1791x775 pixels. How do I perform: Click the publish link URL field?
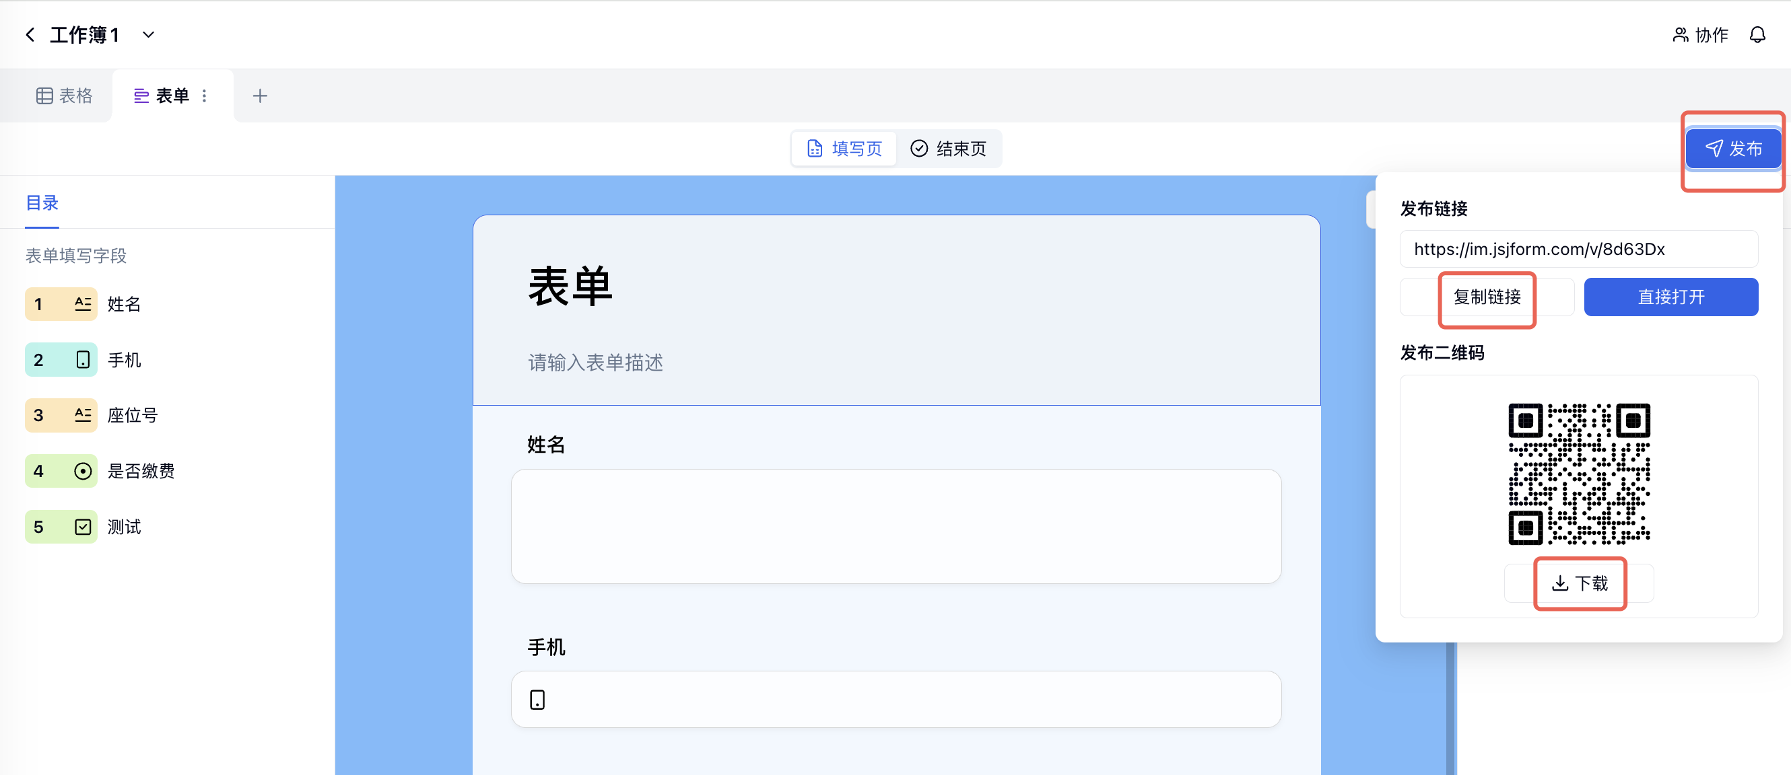1578,249
